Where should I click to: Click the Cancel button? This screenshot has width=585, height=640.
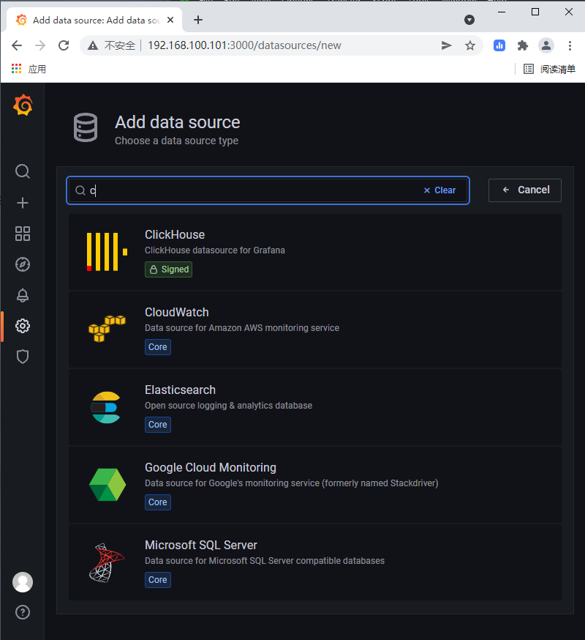click(524, 190)
